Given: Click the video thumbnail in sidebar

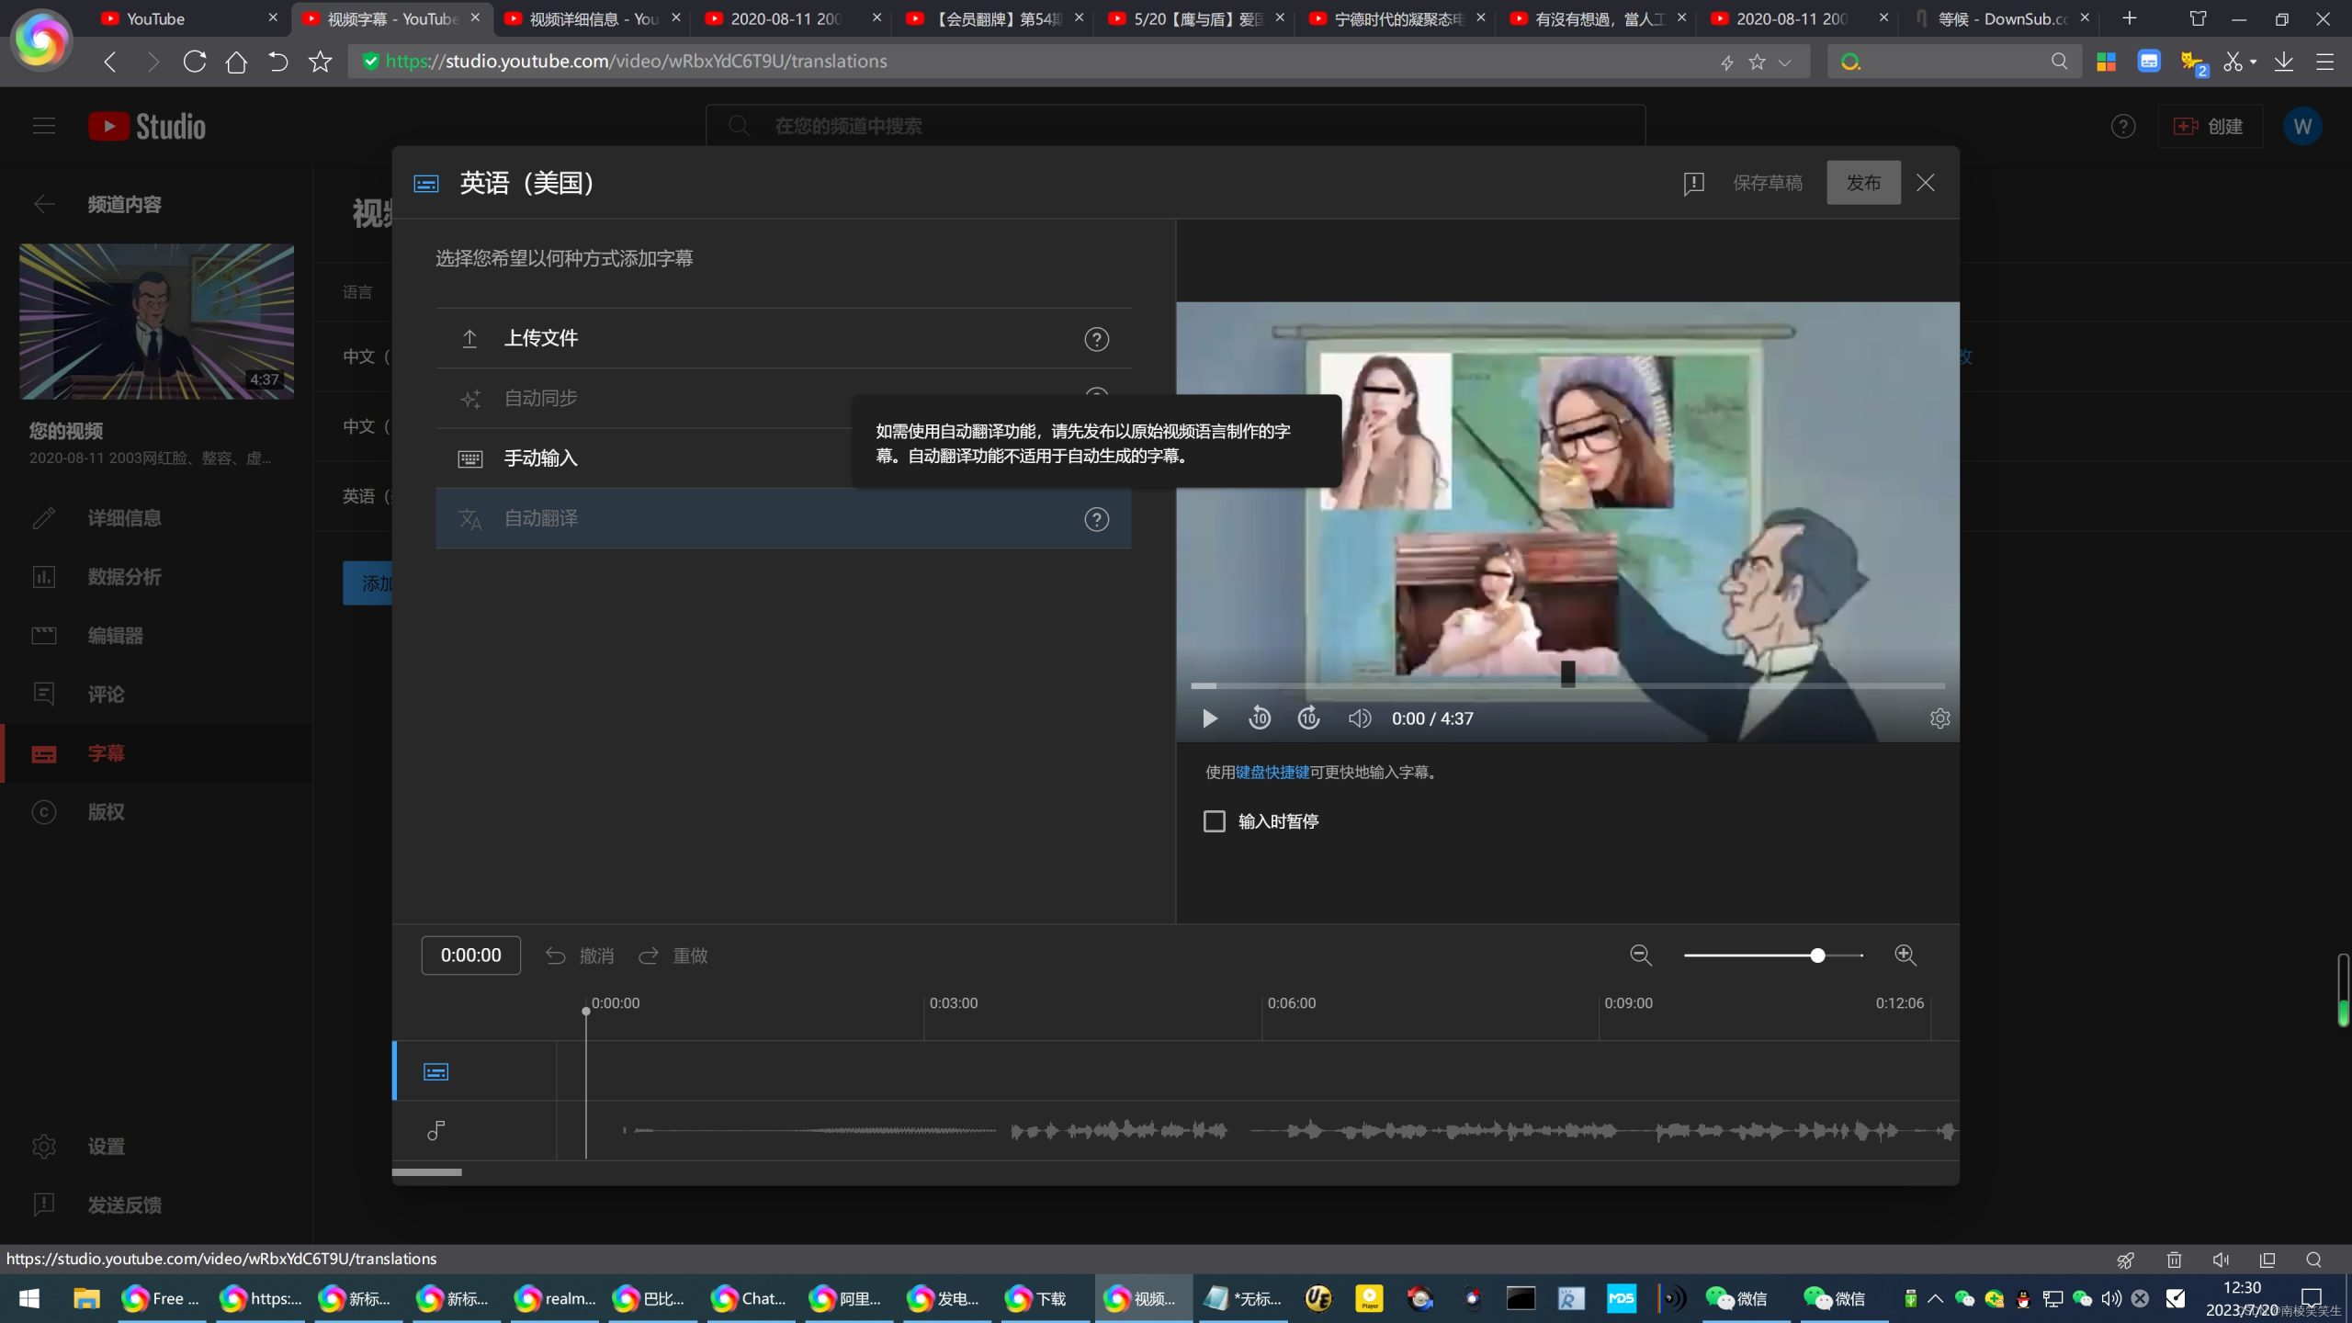Looking at the screenshot, I should coord(156,322).
